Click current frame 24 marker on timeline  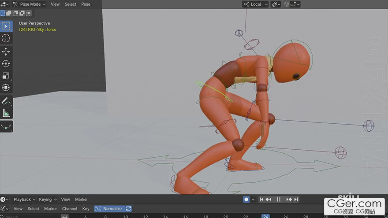tap(265, 216)
